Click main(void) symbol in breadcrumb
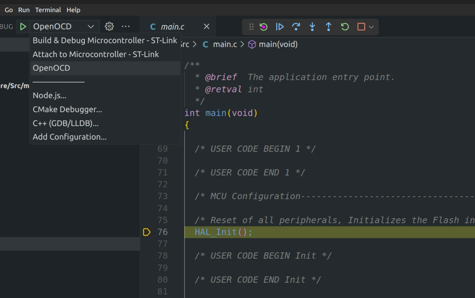 [x=278, y=44]
